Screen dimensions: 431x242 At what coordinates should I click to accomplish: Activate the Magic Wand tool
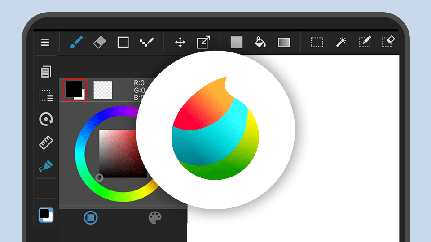pyautogui.click(x=341, y=43)
